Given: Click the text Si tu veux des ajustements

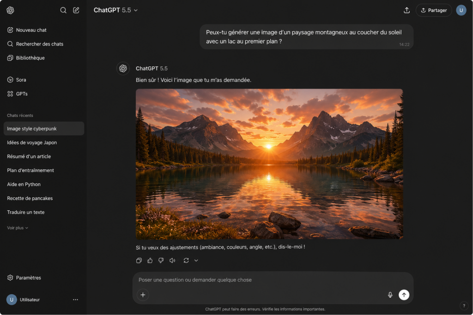Looking at the screenshot, I should point(220,247).
